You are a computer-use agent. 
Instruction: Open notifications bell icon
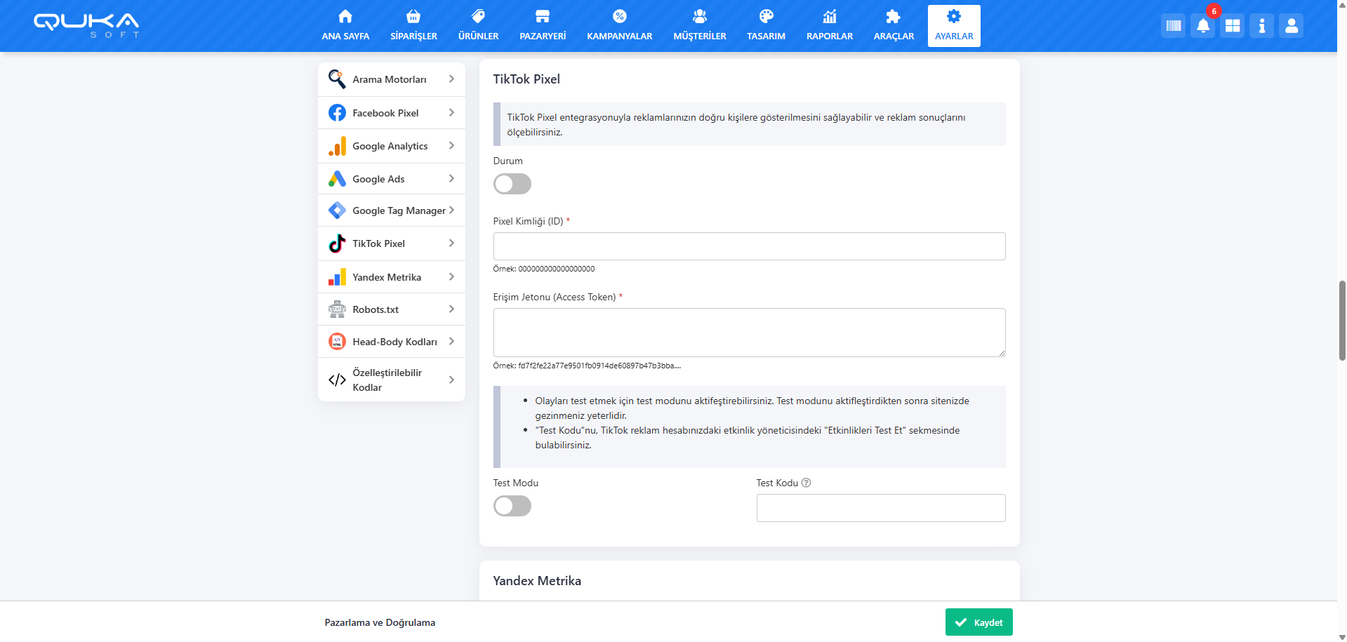click(x=1202, y=26)
